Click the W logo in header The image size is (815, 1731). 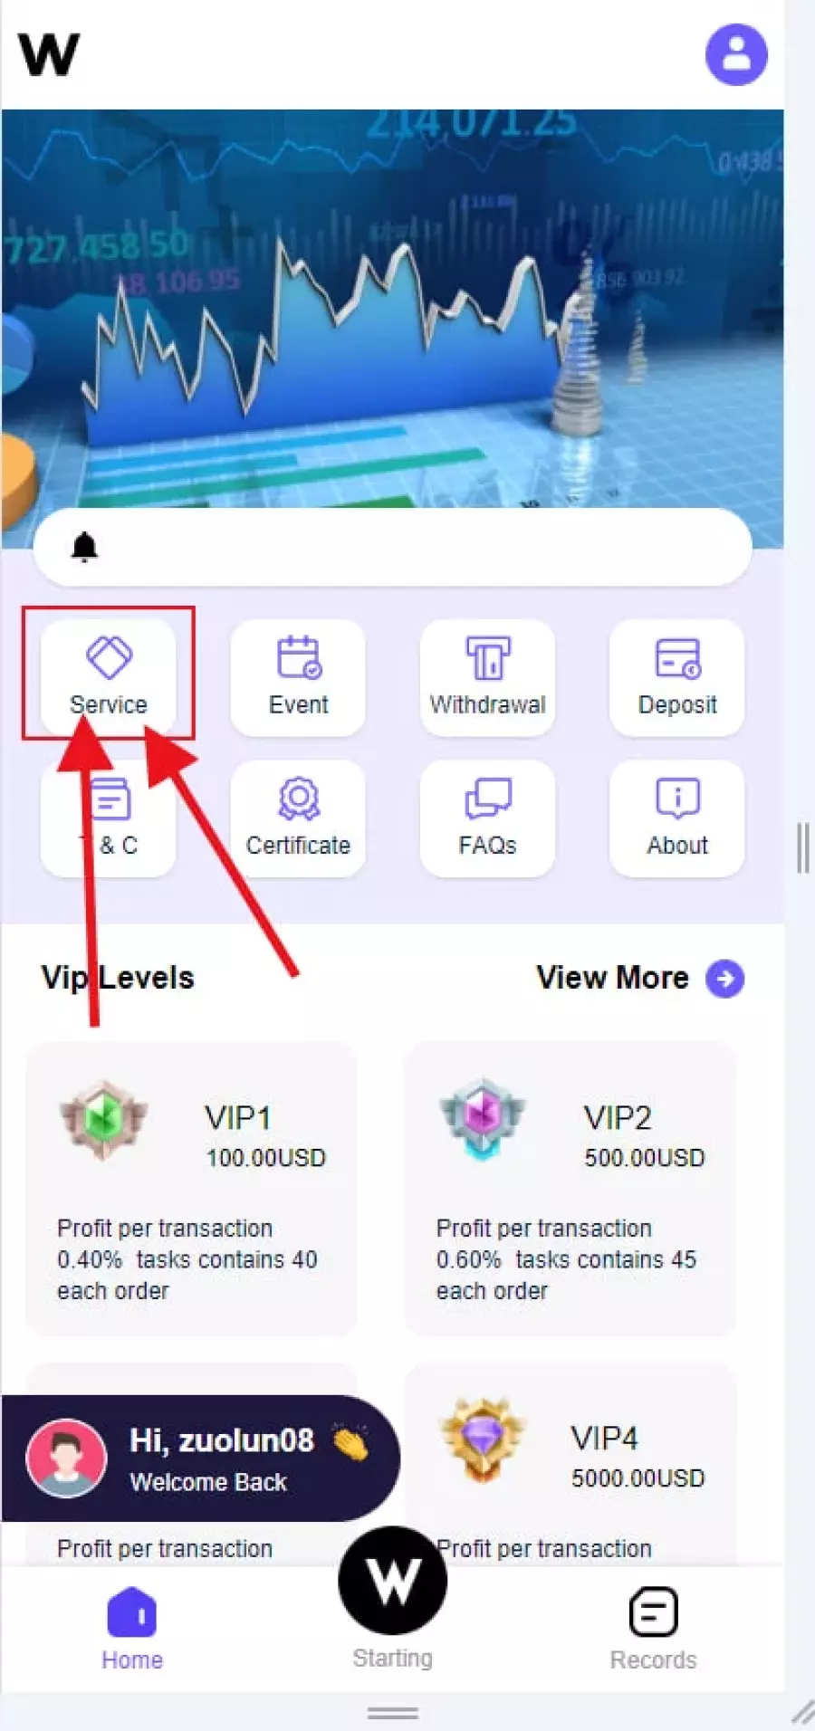49,54
